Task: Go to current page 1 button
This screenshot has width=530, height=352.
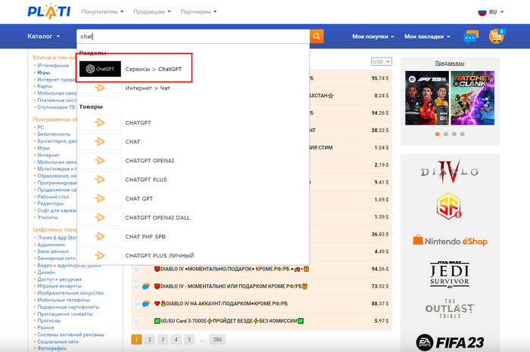Action: 136,339
